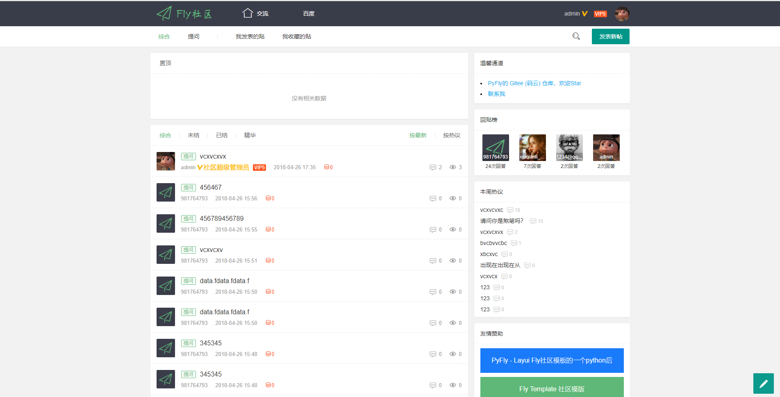Click the VIP5 badge next to admin
Screen dimensions: 780x397
[600, 14]
